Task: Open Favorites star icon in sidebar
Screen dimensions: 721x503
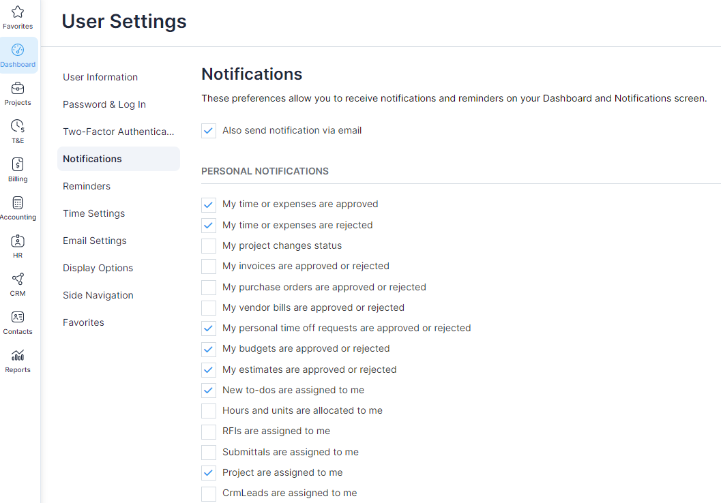Action: [x=18, y=12]
